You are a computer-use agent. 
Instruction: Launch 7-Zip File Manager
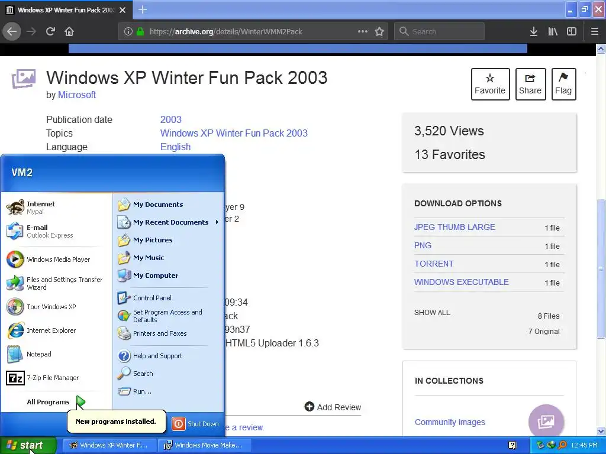(56, 378)
